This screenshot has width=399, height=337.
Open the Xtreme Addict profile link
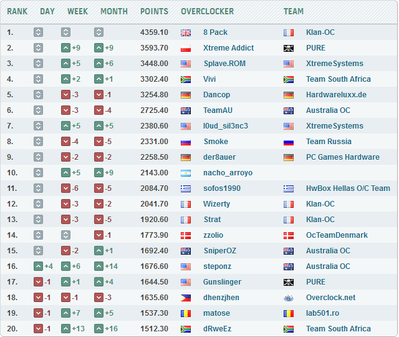(x=229, y=47)
